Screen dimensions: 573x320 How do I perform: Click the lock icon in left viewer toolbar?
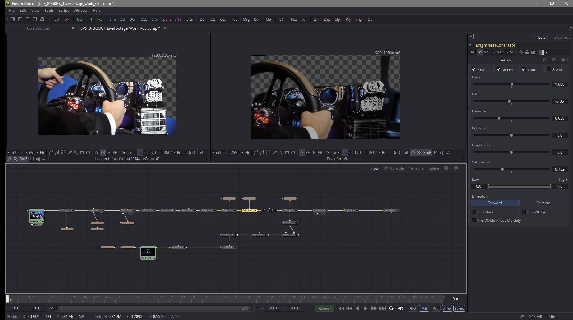[202, 153]
